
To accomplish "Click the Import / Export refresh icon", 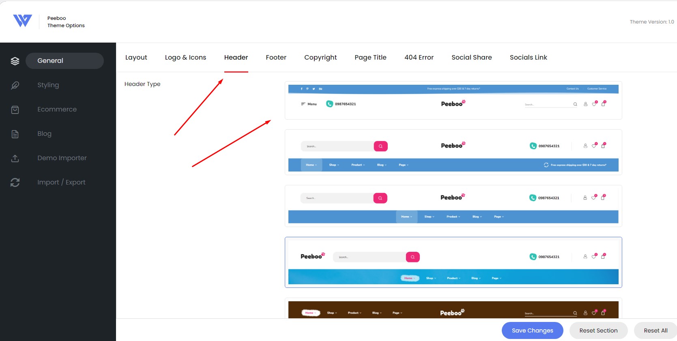I will click(x=15, y=182).
